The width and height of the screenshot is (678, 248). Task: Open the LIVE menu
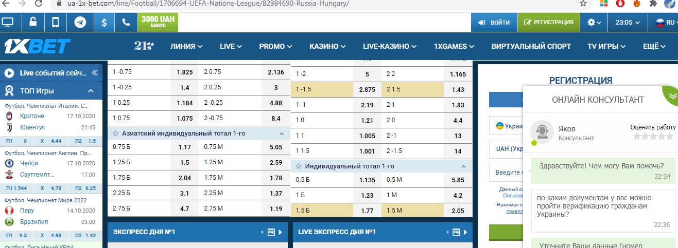[231, 46]
